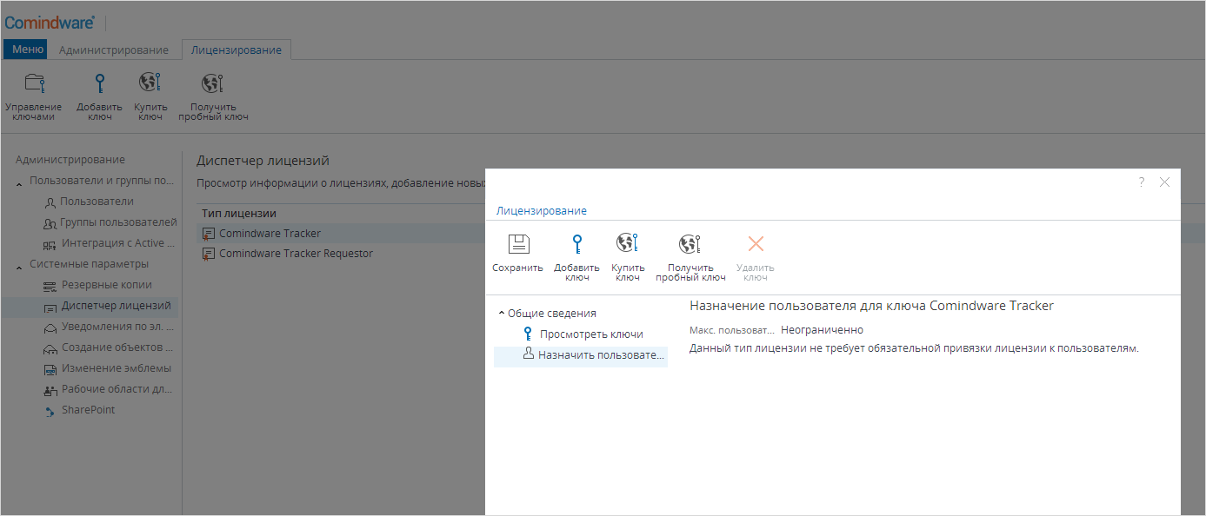Select Диспетчер лицензий in sidebar
Viewport: 1206px width, 516px height.
point(116,305)
